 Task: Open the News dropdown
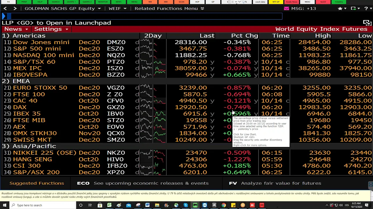point(16,29)
